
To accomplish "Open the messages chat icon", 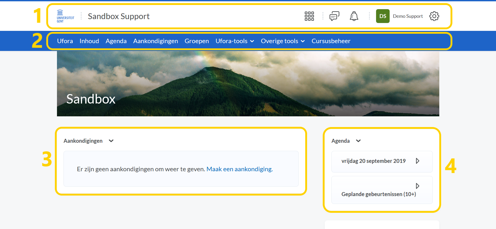I will coord(334,16).
